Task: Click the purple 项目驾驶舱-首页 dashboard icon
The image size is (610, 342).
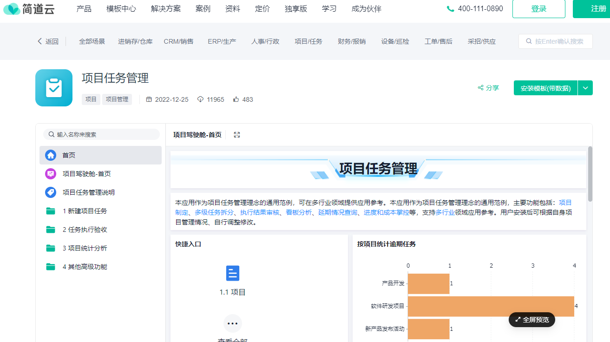Action: tap(51, 174)
